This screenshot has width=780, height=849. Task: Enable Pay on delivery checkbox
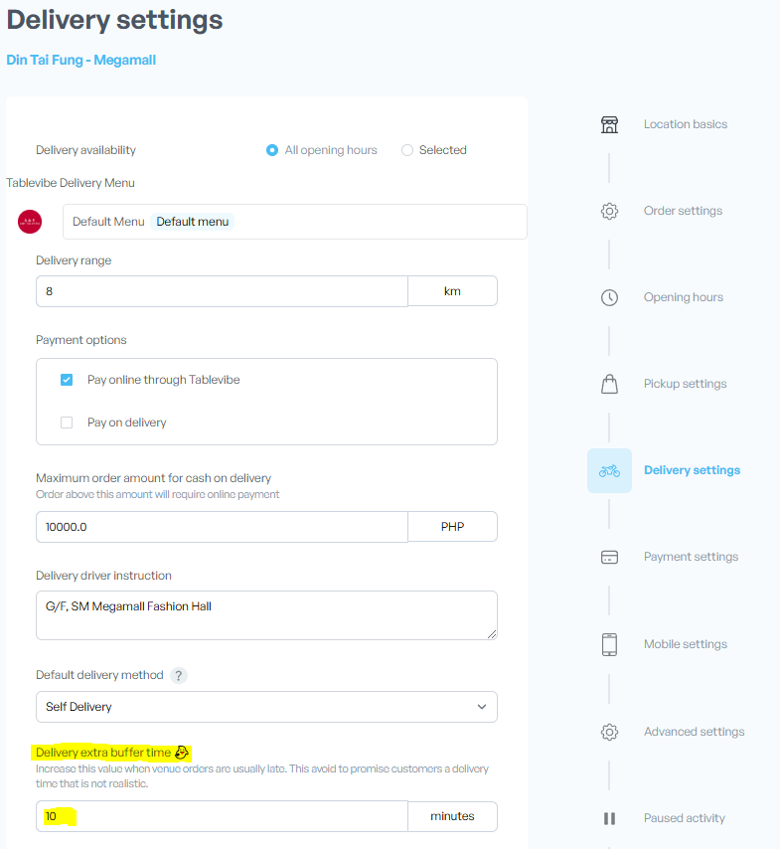67,423
